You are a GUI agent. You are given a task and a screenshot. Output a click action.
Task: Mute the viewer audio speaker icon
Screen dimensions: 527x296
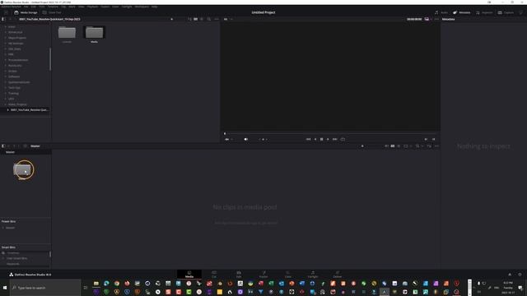[x=245, y=139]
